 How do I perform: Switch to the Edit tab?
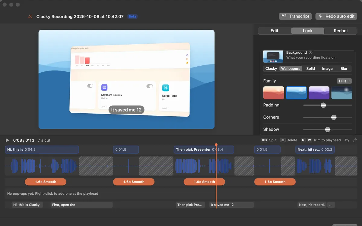click(275, 31)
